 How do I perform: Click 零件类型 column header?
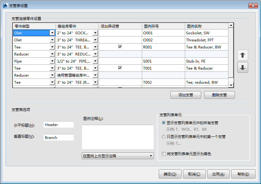pos(34,26)
